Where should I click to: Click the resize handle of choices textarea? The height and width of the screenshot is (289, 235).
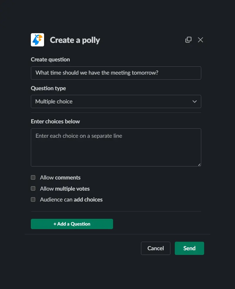tap(199, 164)
